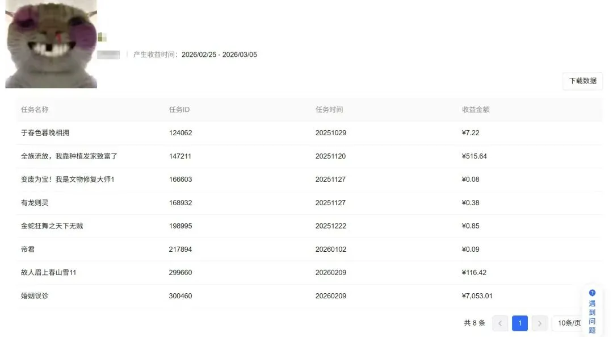Click task ID 217894
The height and width of the screenshot is (337, 613).
(x=180, y=249)
